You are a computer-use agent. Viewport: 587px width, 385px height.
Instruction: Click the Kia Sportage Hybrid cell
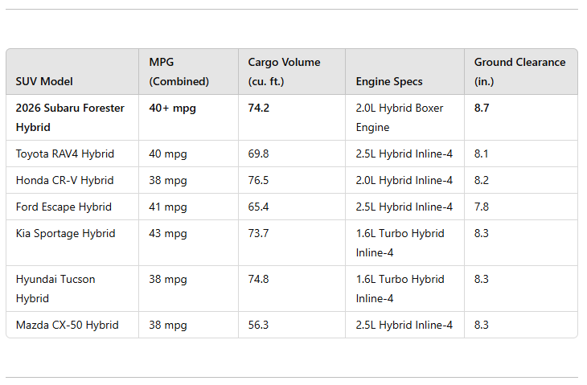pos(65,233)
